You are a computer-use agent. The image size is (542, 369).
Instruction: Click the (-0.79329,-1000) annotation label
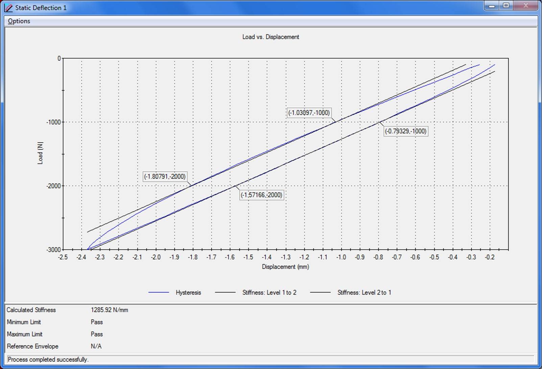[x=405, y=131]
